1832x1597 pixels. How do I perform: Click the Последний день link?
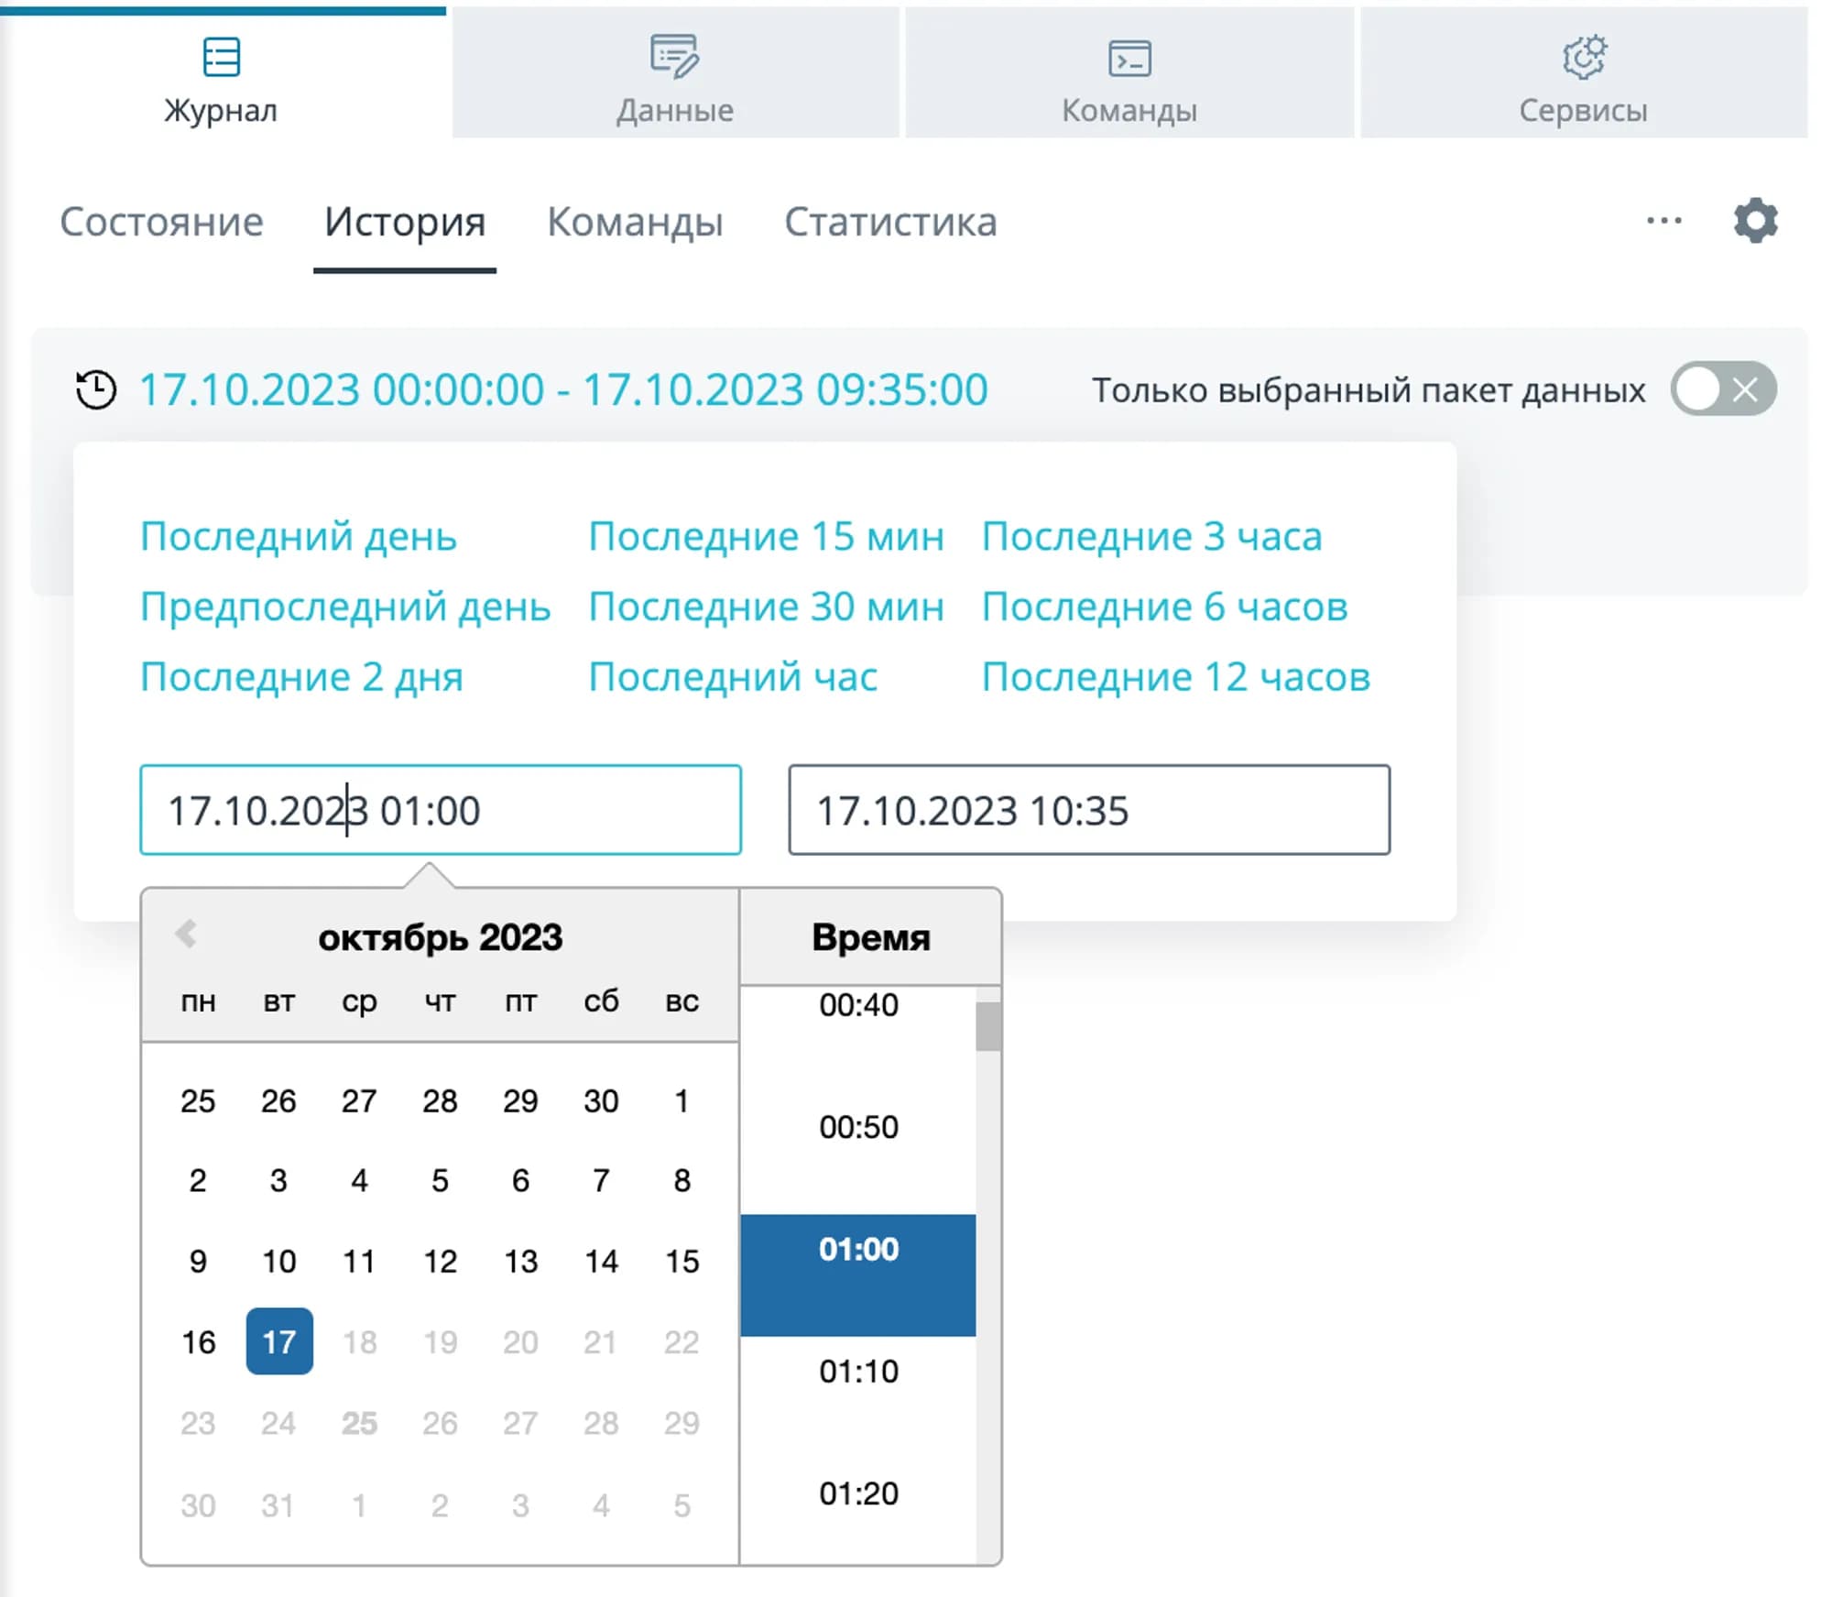pos(298,536)
